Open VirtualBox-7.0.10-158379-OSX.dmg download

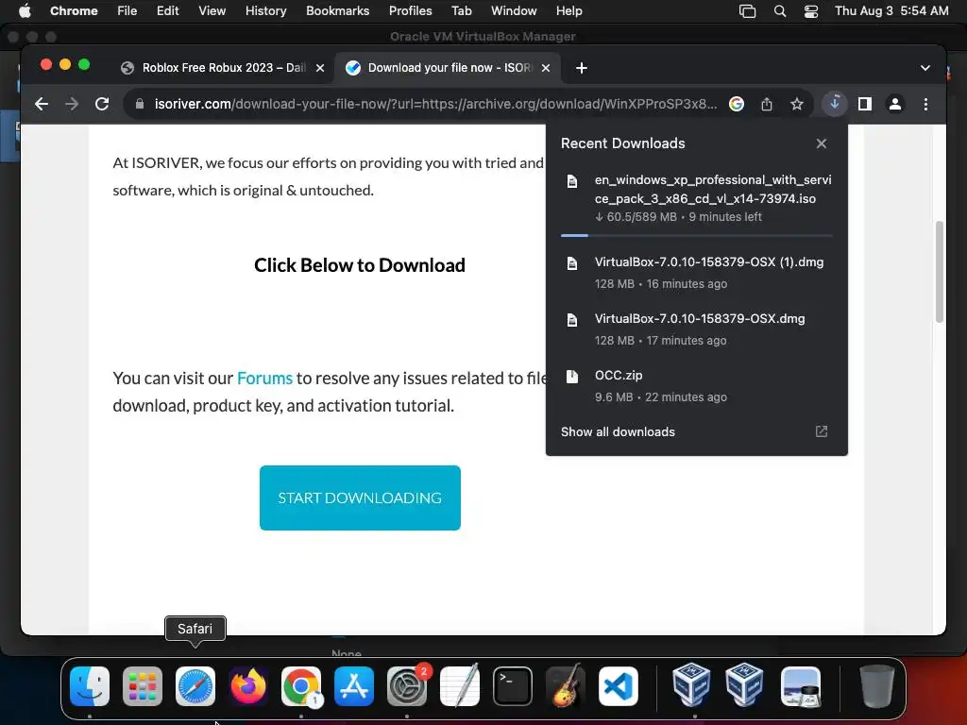696,329
